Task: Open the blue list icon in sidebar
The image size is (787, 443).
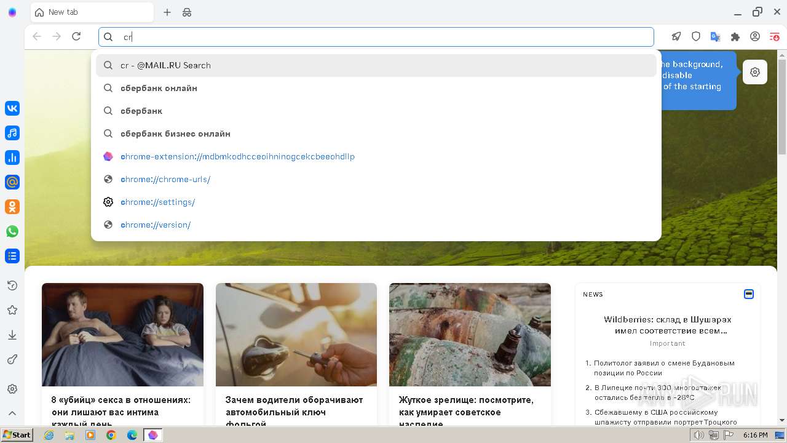Action: click(x=12, y=256)
